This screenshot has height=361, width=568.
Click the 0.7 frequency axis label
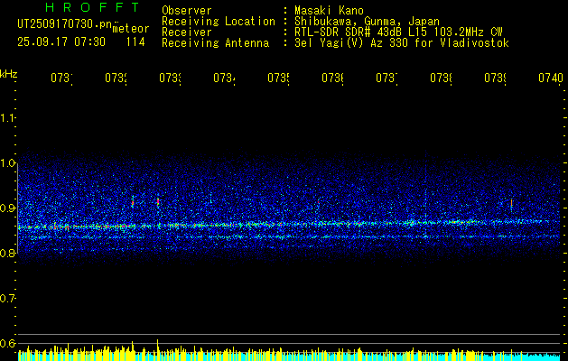click(x=7, y=298)
